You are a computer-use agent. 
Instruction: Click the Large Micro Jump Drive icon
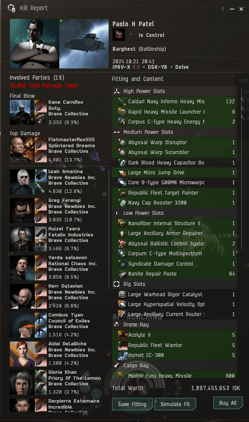(122, 173)
